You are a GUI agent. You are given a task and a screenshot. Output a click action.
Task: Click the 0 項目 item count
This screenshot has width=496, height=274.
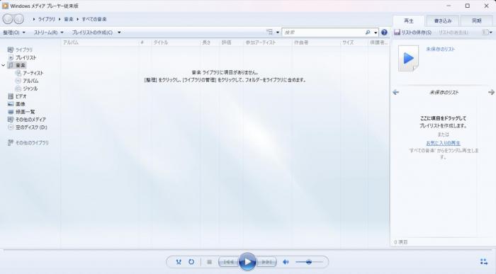tap(401, 242)
